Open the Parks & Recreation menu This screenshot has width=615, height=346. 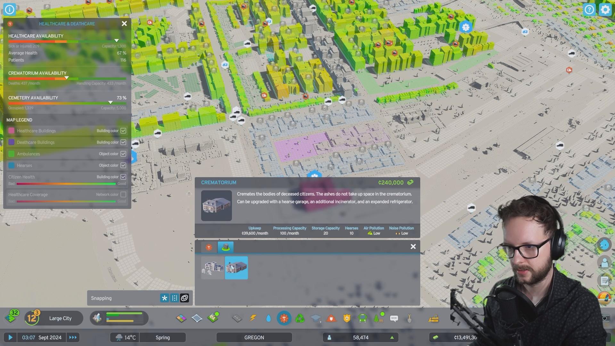click(378, 318)
